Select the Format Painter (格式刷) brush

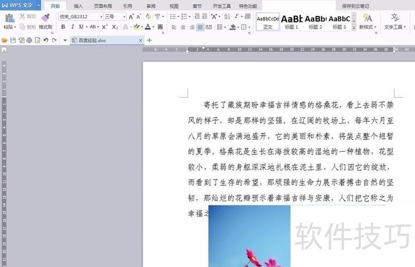[46, 21]
